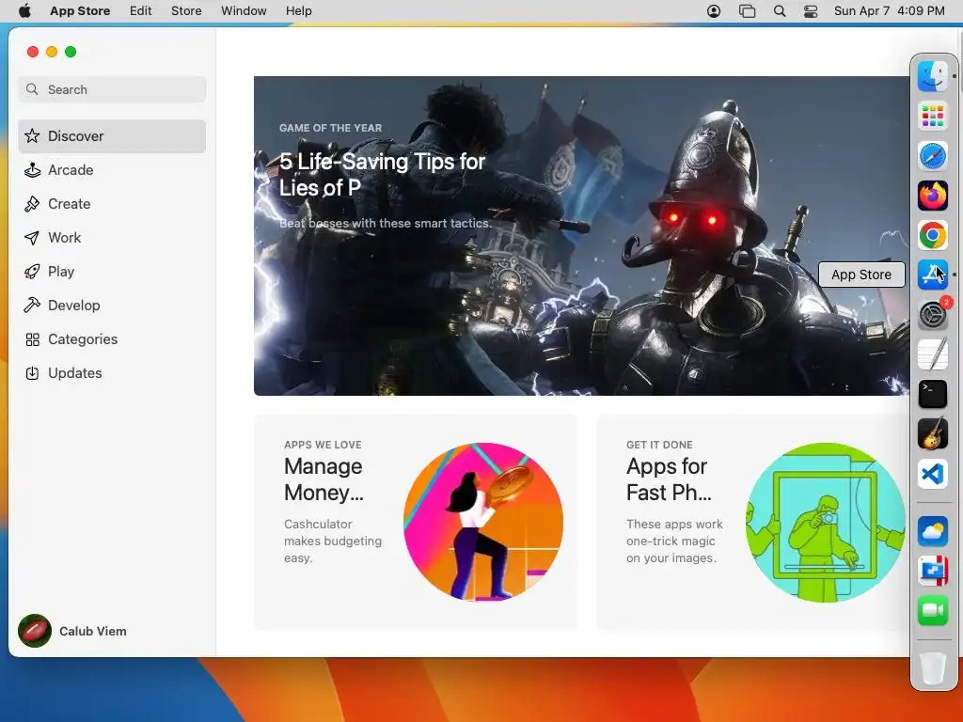Select the Create paintbrush icon
Screen dimensions: 963x722
(32, 204)
